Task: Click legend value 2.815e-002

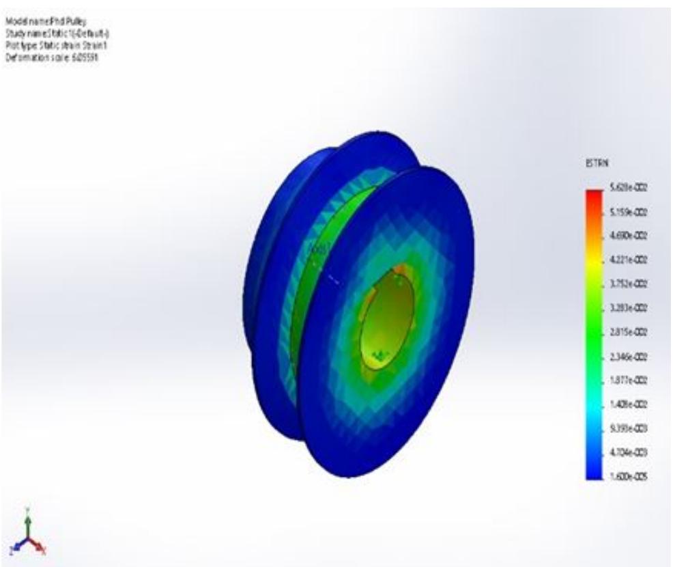Action: [x=629, y=333]
